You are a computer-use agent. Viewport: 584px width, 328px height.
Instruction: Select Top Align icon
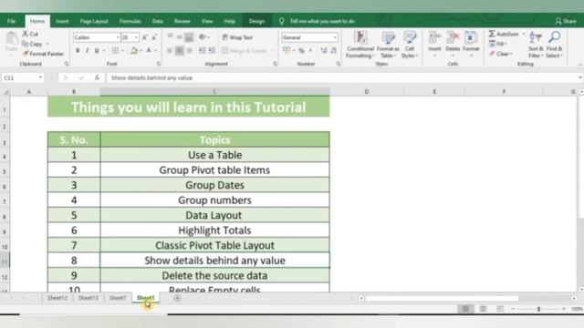170,36
